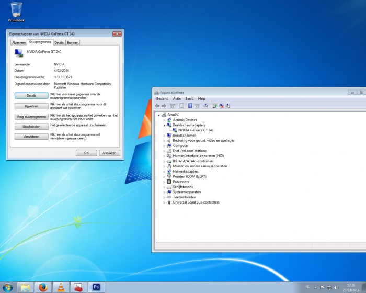Viewport: 366px width, 293px height.
Task: Open the Help menu in Apparaatbeheer
Action: coord(201,98)
